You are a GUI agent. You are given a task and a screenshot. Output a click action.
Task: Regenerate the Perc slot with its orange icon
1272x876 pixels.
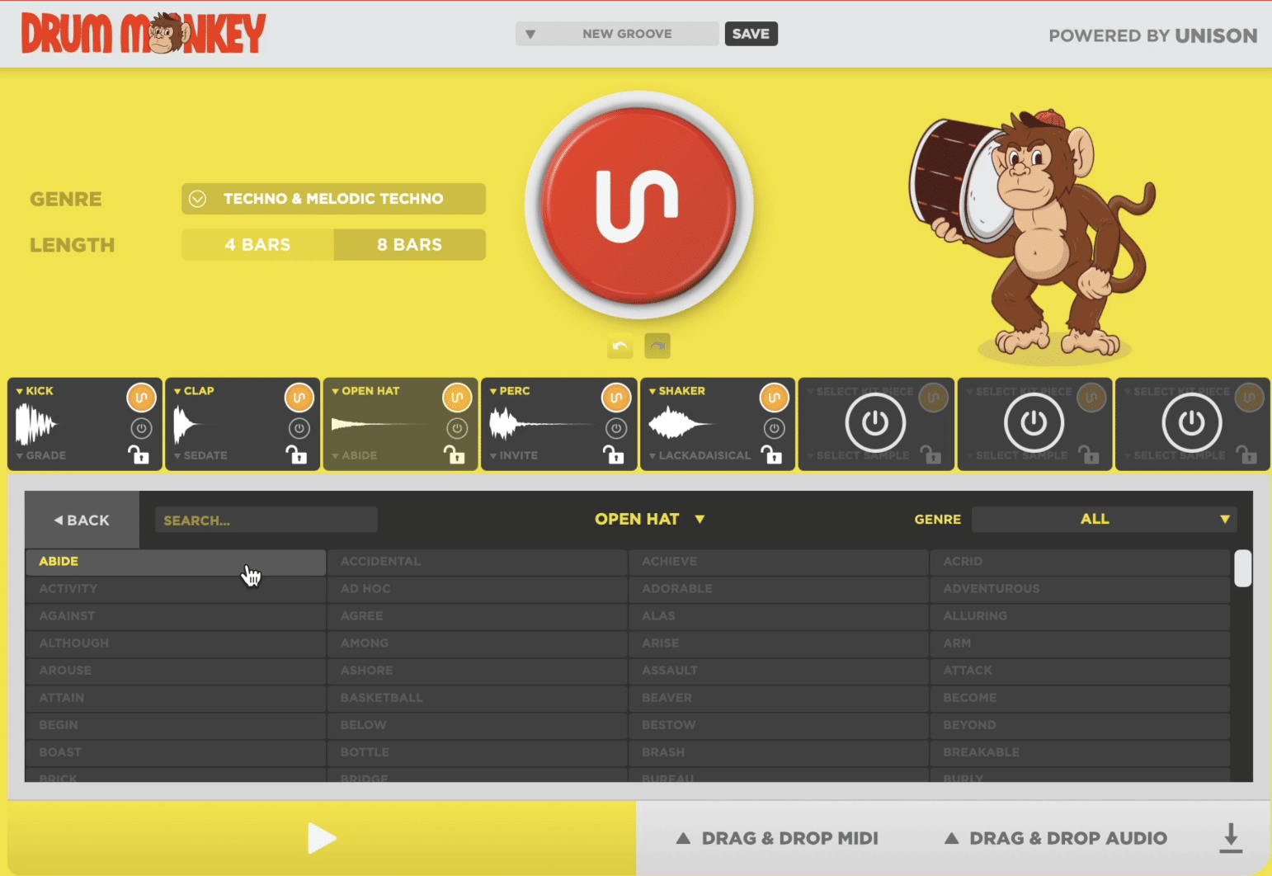coord(615,398)
